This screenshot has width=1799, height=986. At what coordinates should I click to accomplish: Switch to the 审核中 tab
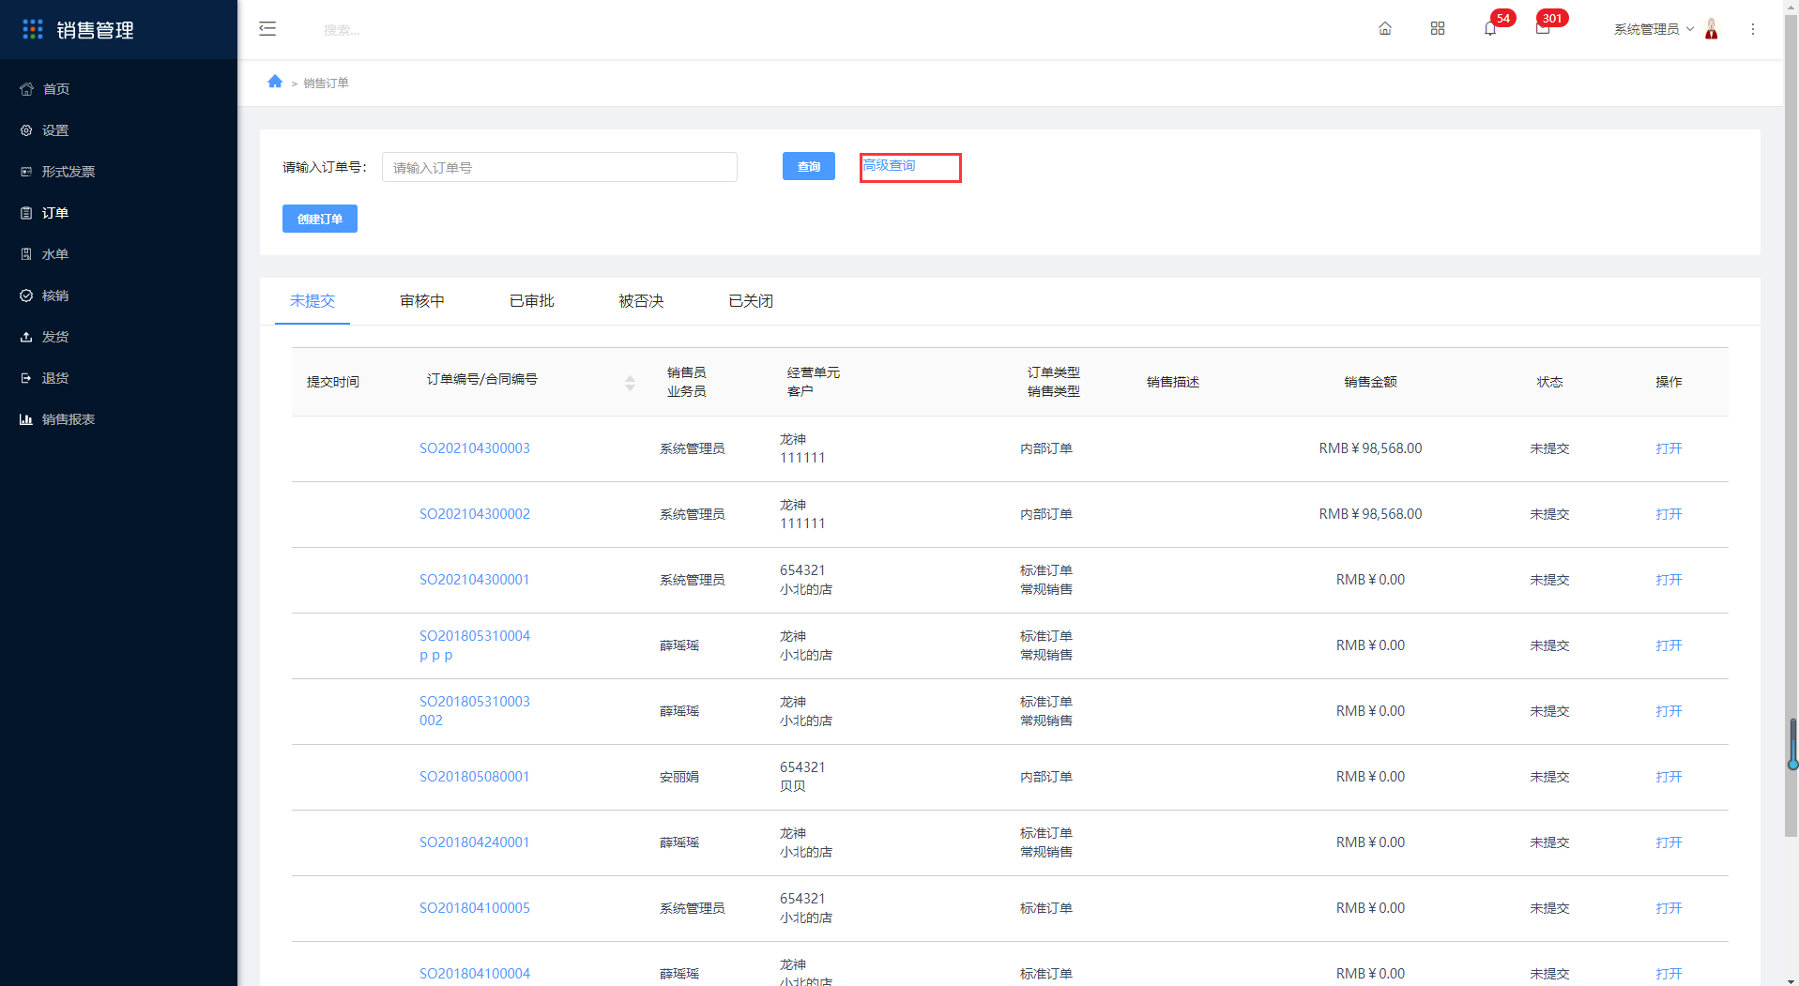coord(422,301)
